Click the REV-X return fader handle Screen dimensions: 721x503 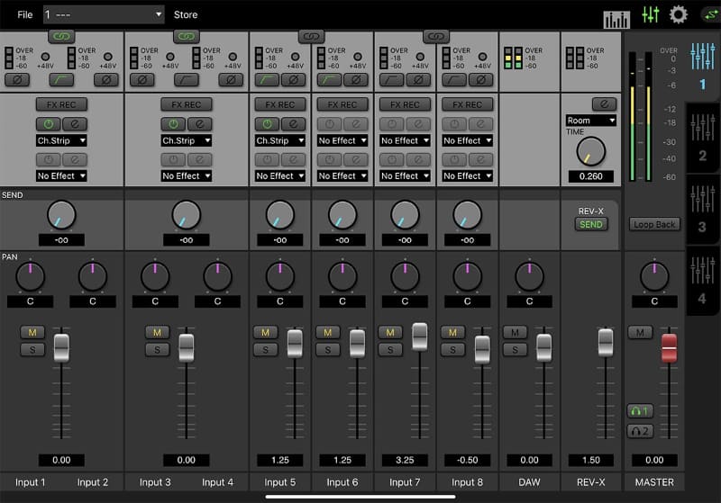pyautogui.click(x=606, y=342)
